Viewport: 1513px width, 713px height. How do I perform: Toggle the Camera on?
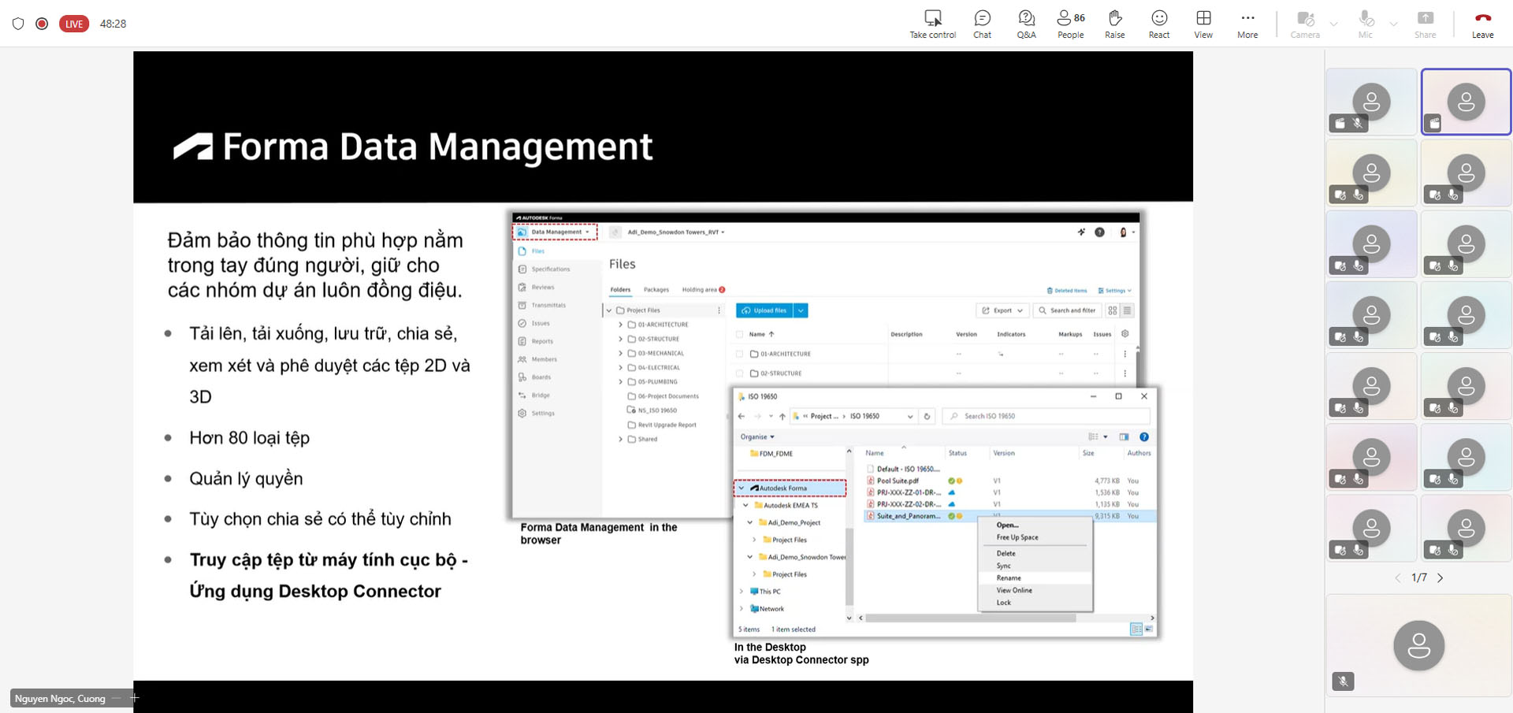point(1305,24)
